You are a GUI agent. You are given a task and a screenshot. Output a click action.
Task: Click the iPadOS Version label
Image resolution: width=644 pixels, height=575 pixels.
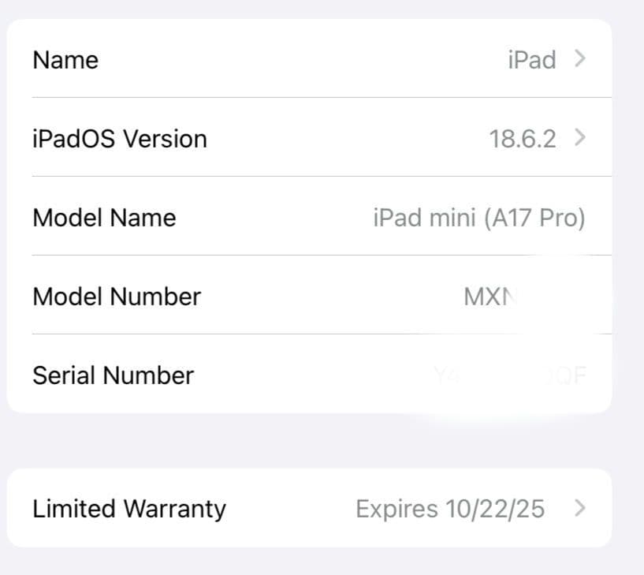119,138
